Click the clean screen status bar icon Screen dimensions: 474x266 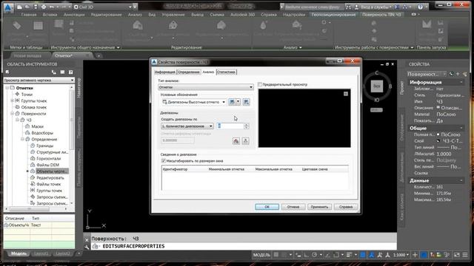457,255
